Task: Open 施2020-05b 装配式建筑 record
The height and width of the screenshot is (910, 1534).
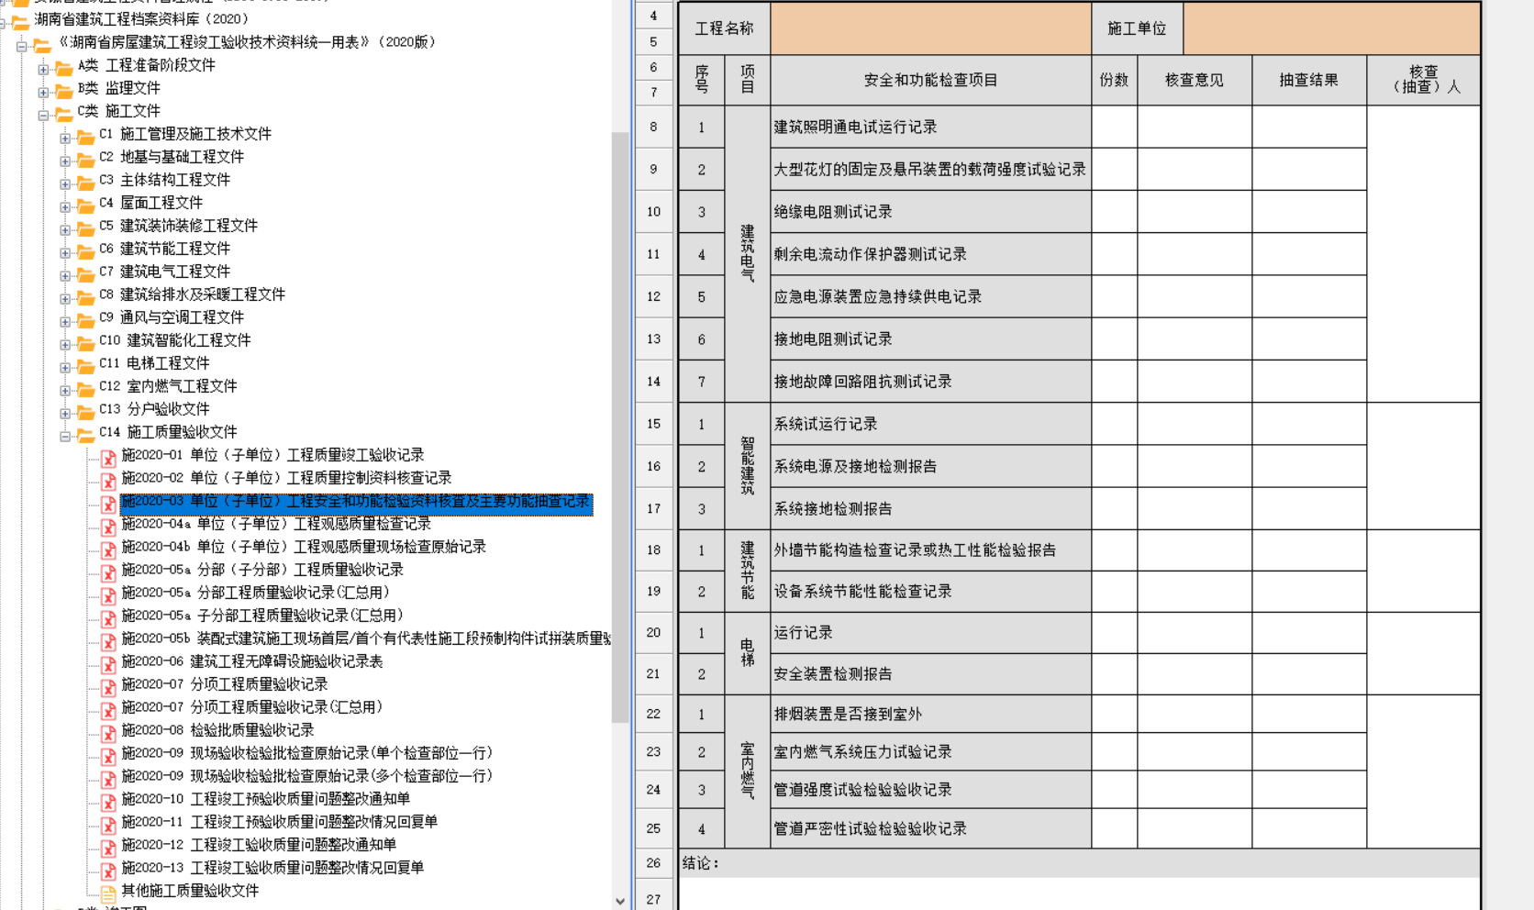Action: (366, 638)
